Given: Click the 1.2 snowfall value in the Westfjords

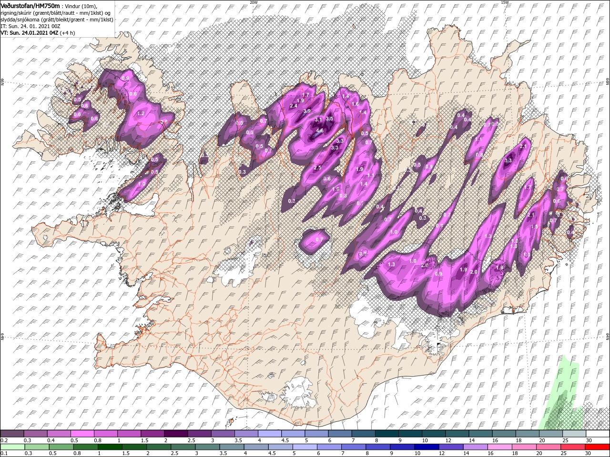Looking at the screenshot, I should (141, 114).
